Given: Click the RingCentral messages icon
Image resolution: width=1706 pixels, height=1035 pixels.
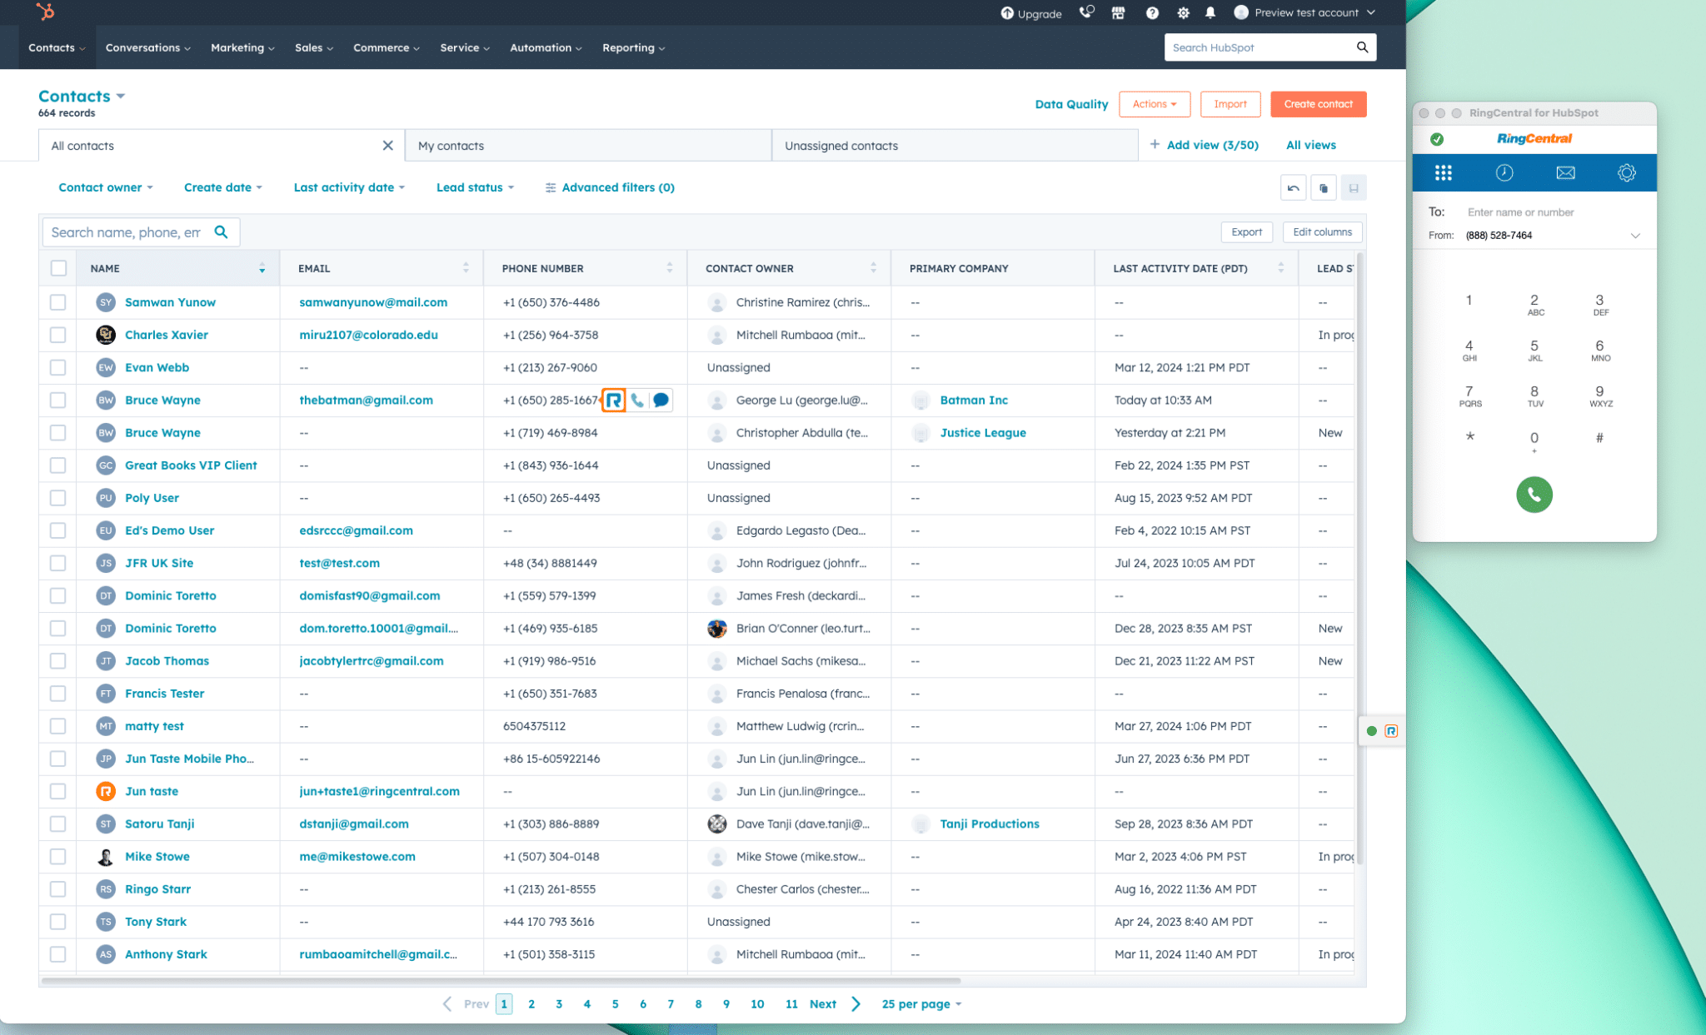Looking at the screenshot, I should pos(1564,172).
